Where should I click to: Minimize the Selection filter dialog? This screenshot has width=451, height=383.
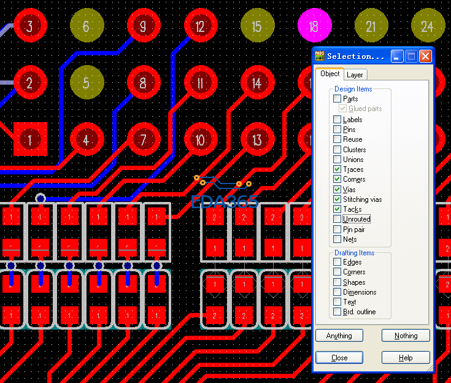397,56
